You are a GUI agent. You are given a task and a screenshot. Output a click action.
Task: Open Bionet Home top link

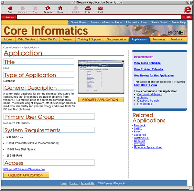[78, 22]
